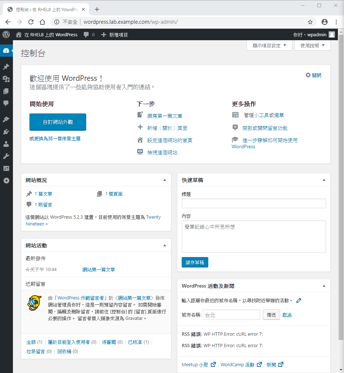The image size is (344, 373).
Task: Expand the 顯示項目設定 screen options dropdown
Action: click(269, 46)
